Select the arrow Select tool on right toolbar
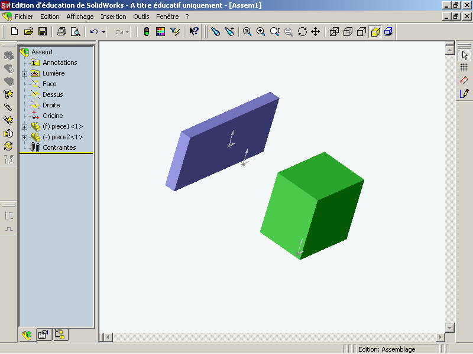The image size is (473, 354). pyautogui.click(x=464, y=55)
